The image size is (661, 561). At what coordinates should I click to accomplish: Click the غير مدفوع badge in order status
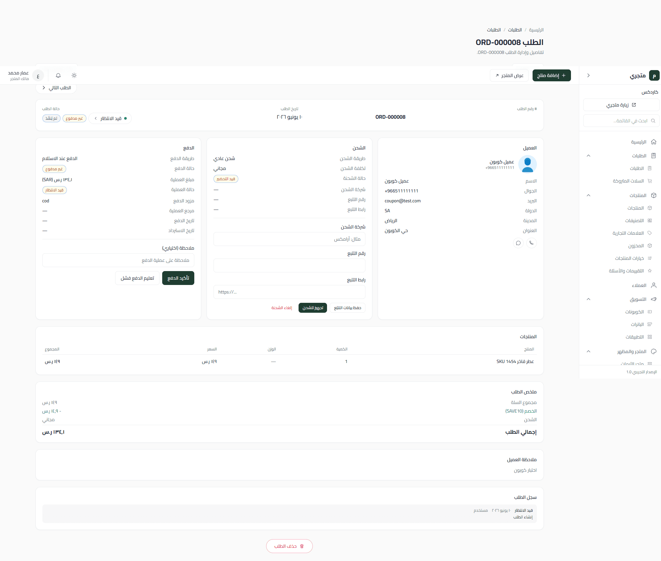74,118
